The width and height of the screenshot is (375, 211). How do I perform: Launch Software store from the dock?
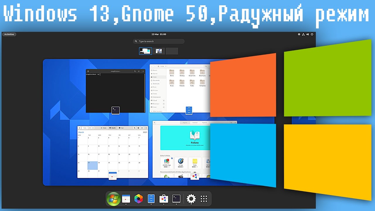pos(163,199)
